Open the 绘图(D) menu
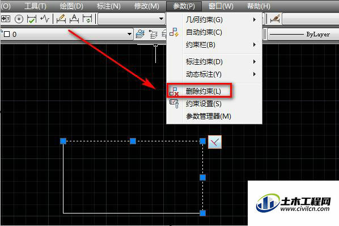This screenshot has width=339, height=226. click(x=71, y=6)
